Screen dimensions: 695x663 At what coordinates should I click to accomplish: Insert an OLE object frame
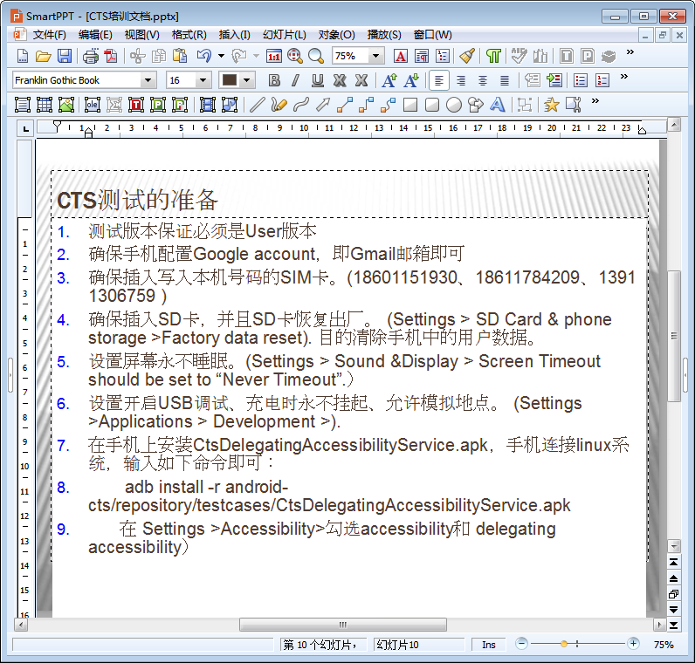(x=93, y=105)
